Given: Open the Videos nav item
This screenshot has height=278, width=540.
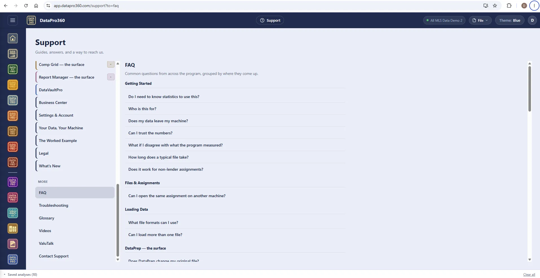Looking at the screenshot, I should coord(75,231).
